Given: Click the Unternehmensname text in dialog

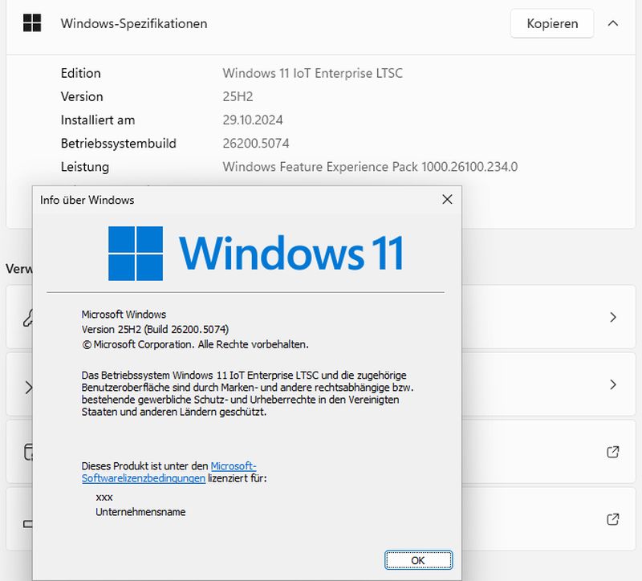Looking at the screenshot, I should [x=140, y=512].
